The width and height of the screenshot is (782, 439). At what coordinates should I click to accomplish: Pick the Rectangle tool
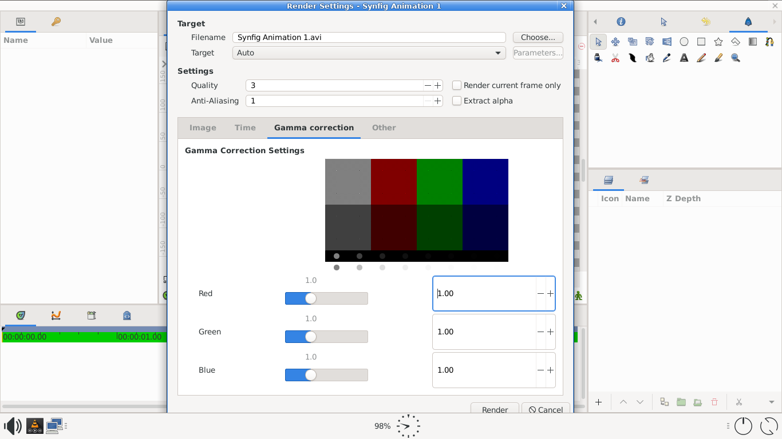coord(701,42)
